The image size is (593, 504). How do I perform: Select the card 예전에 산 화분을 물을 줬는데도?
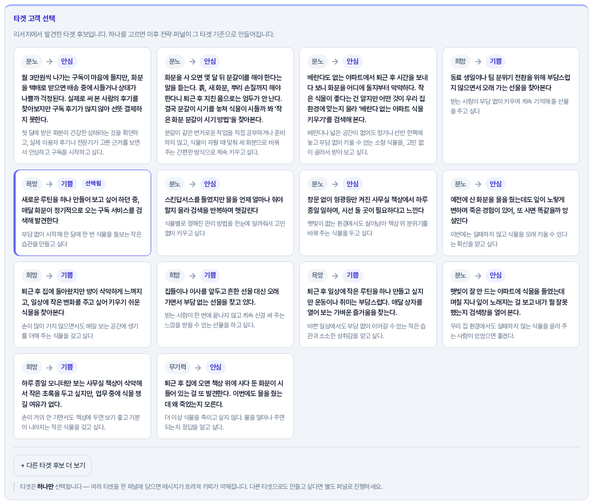click(x=510, y=213)
